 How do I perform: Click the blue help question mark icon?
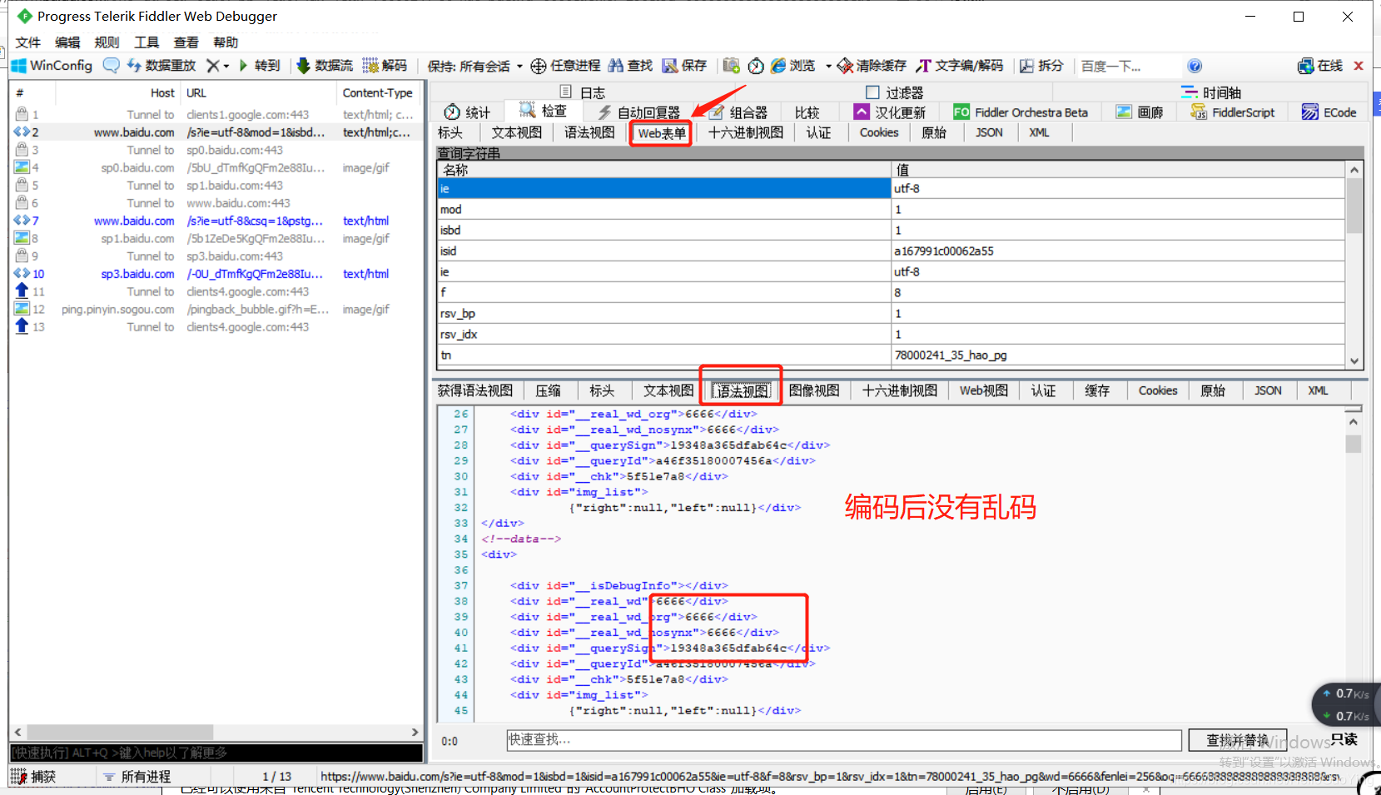1195,66
